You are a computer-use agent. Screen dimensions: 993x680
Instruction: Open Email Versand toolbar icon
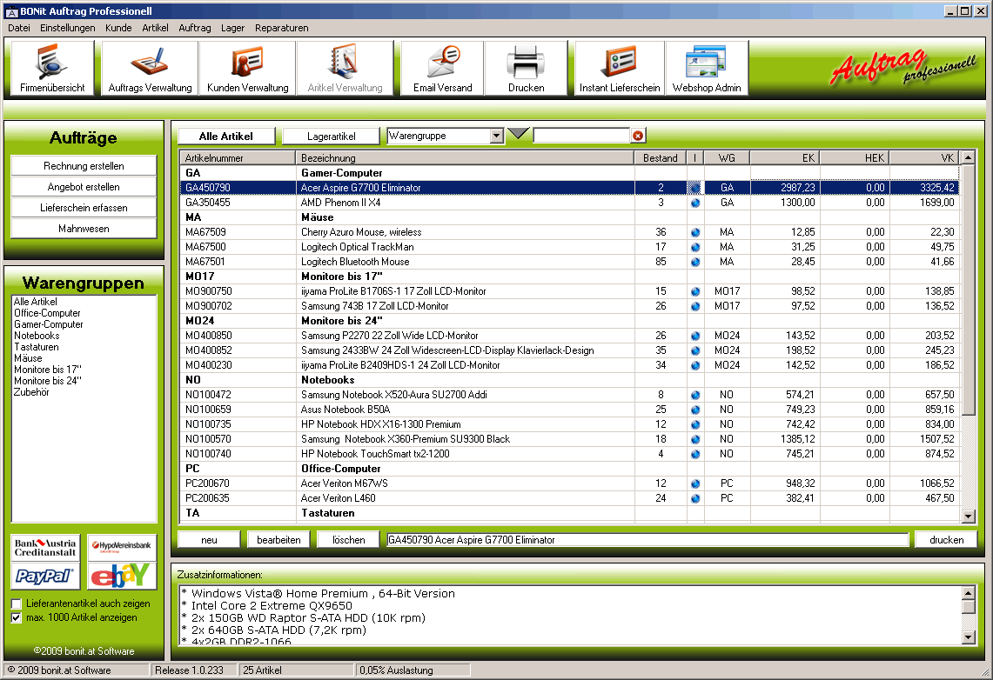[442, 69]
